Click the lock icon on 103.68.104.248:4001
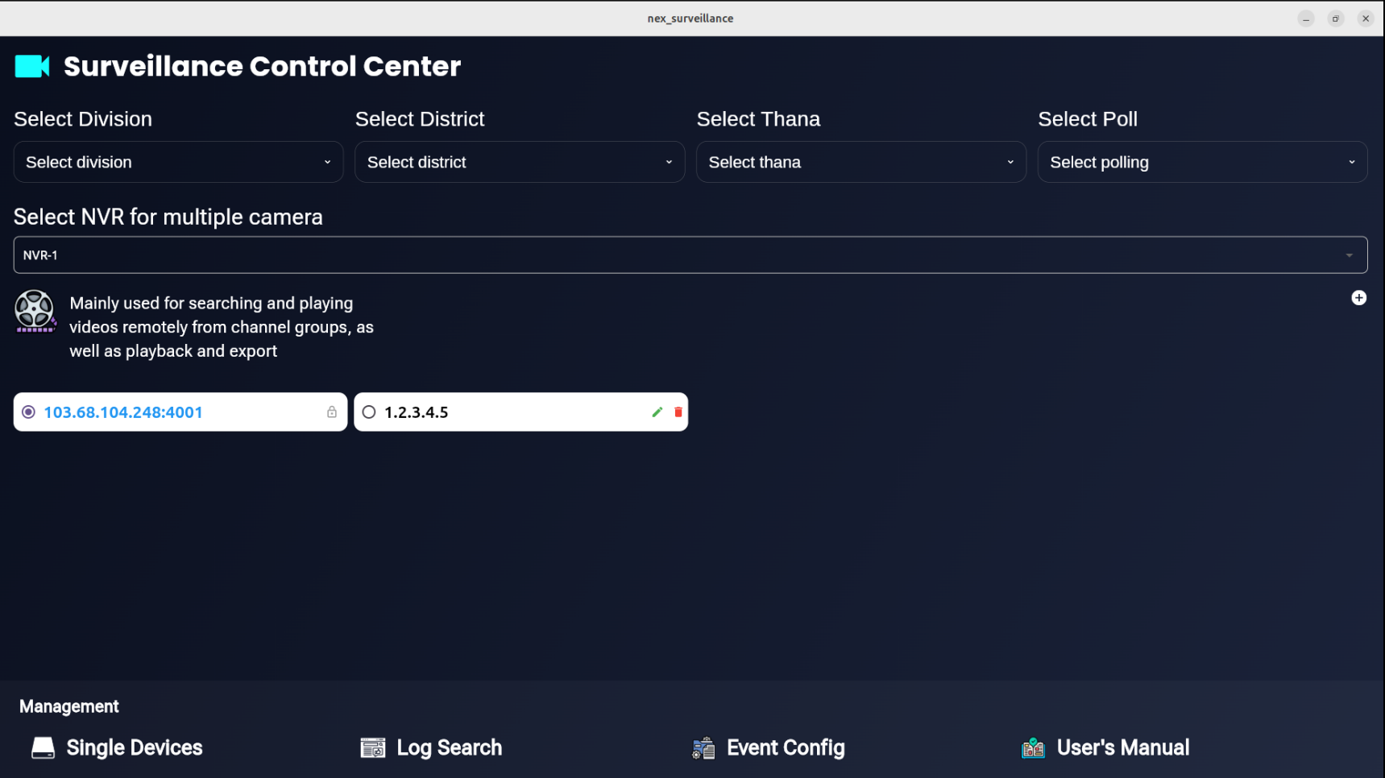Viewport: 1385px width, 778px height. tap(332, 412)
